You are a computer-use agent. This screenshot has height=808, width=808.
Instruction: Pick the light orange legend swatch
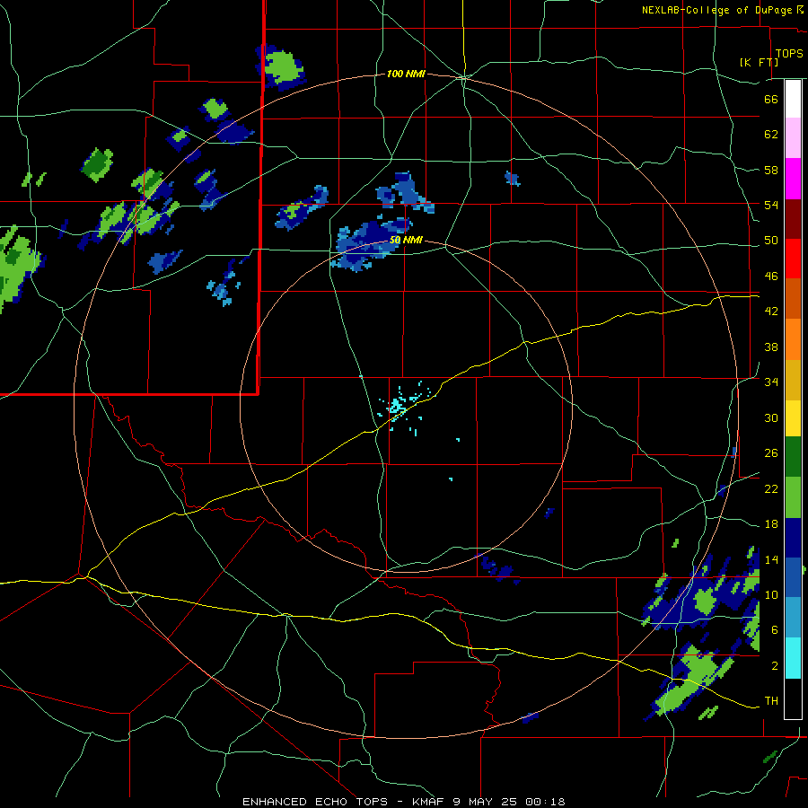click(x=793, y=339)
